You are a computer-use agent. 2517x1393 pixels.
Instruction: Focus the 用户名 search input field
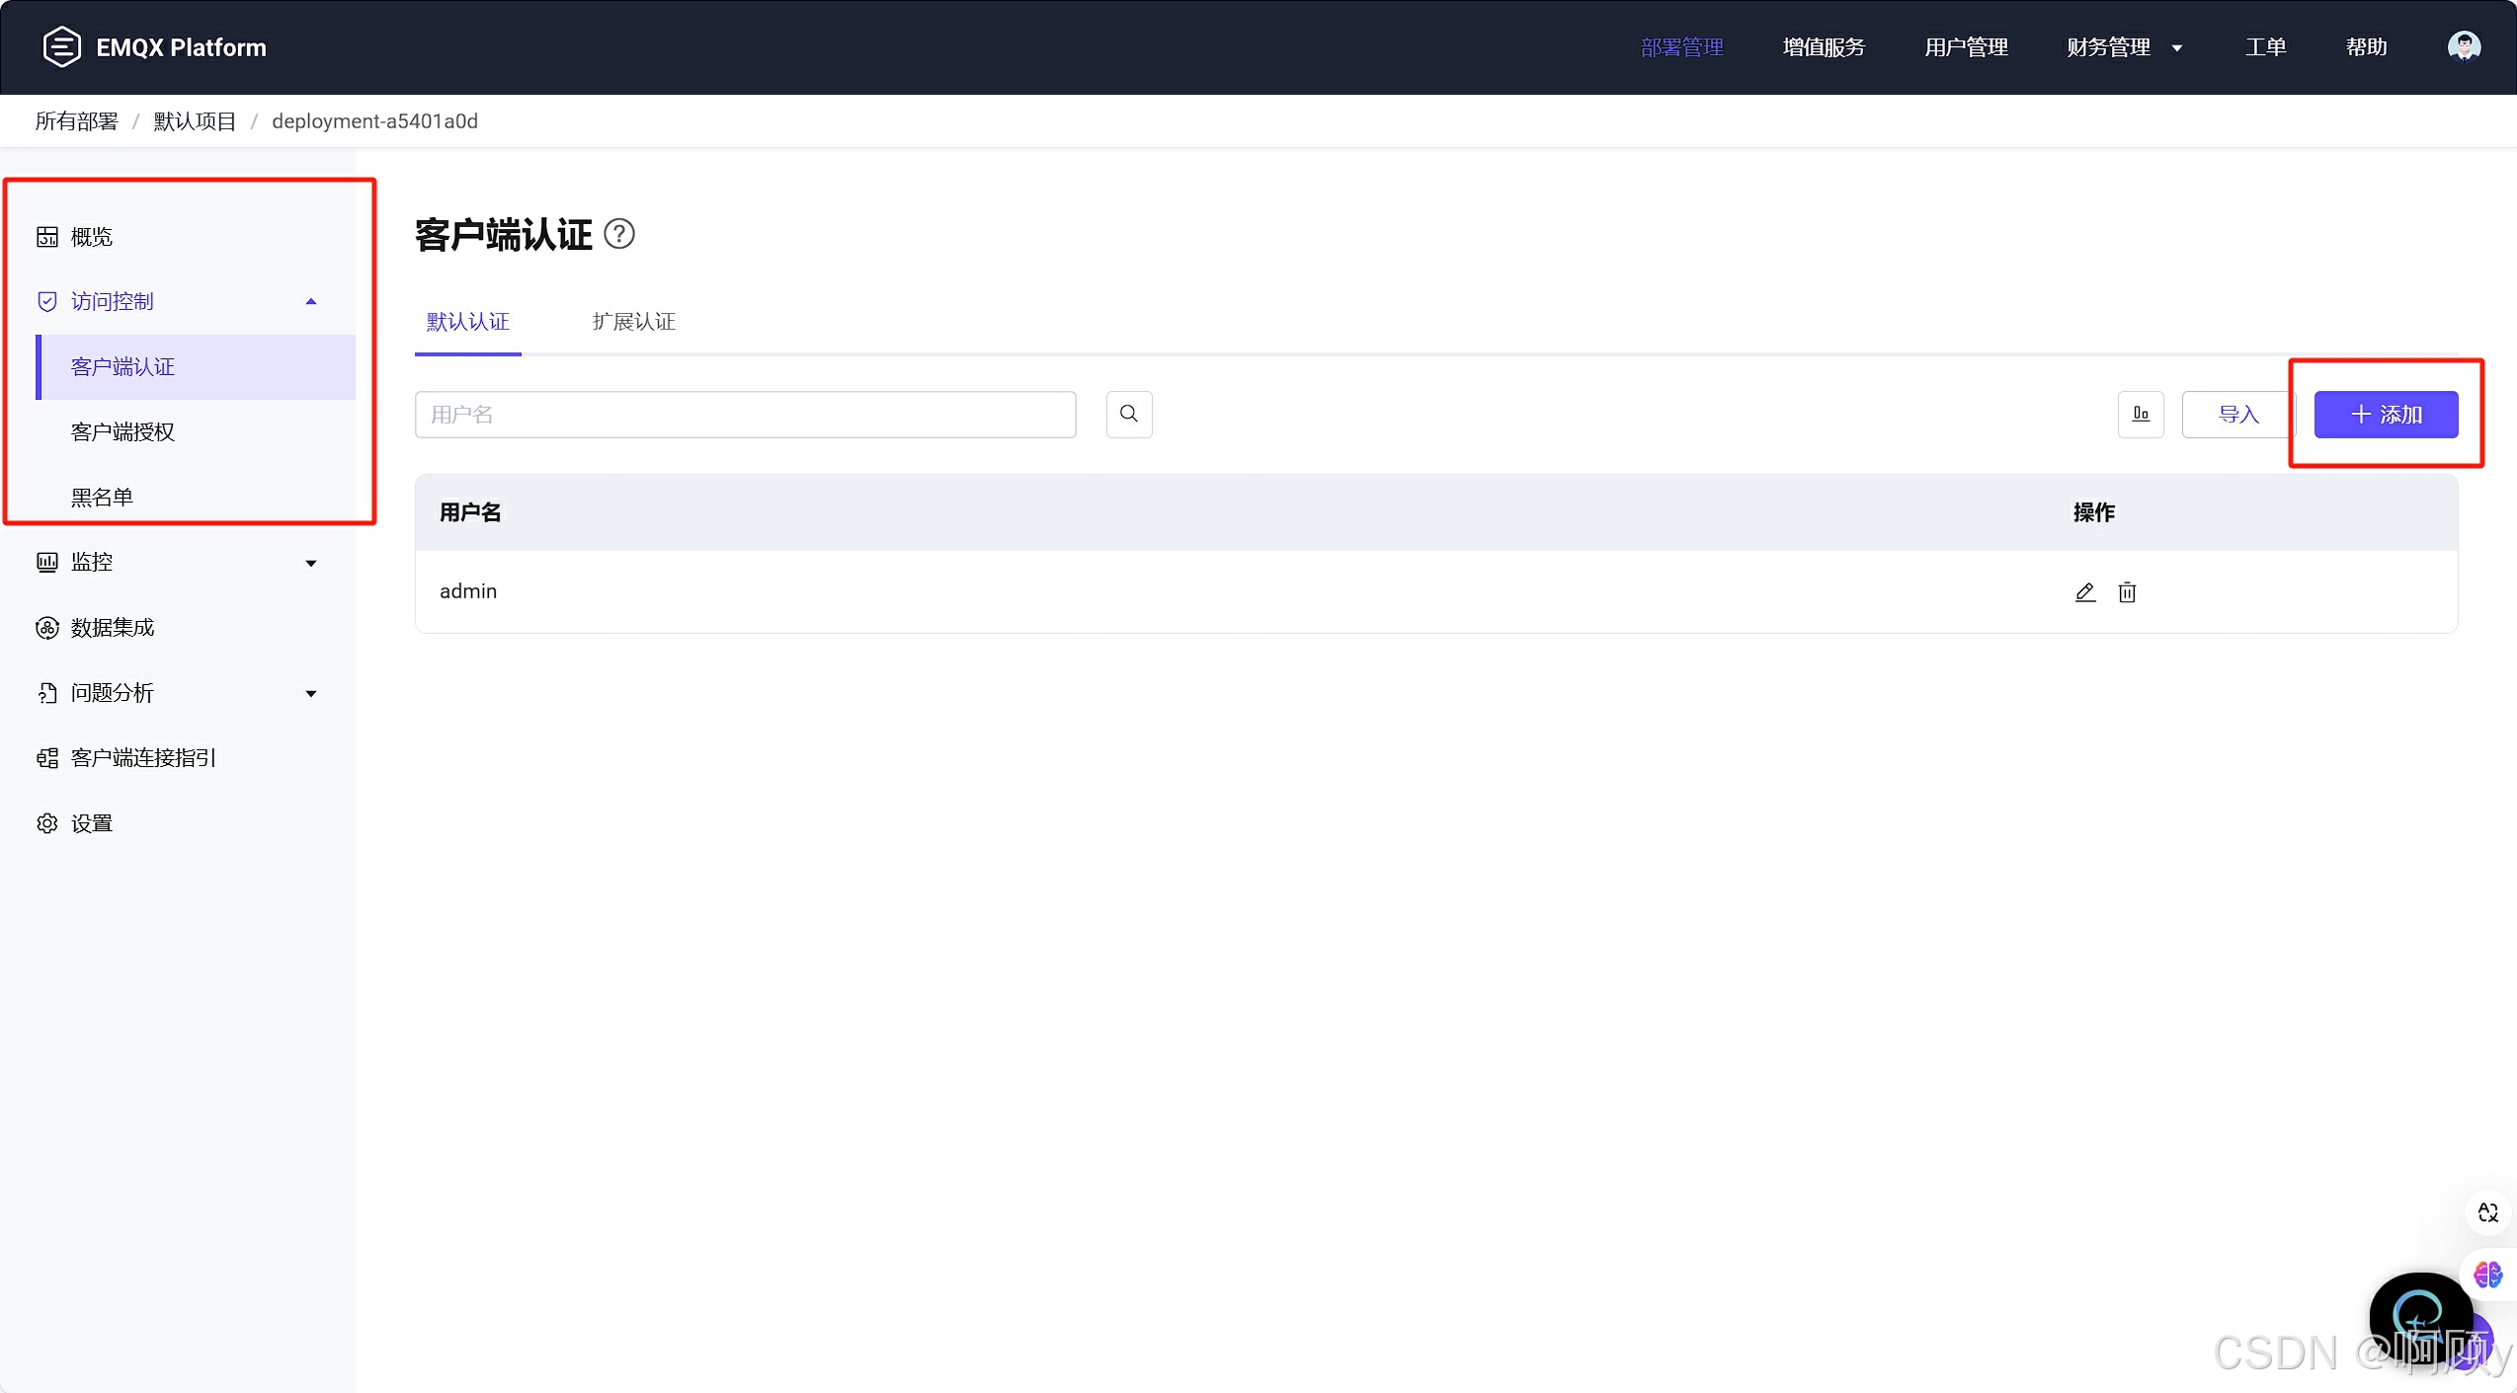click(x=745, y=414)
